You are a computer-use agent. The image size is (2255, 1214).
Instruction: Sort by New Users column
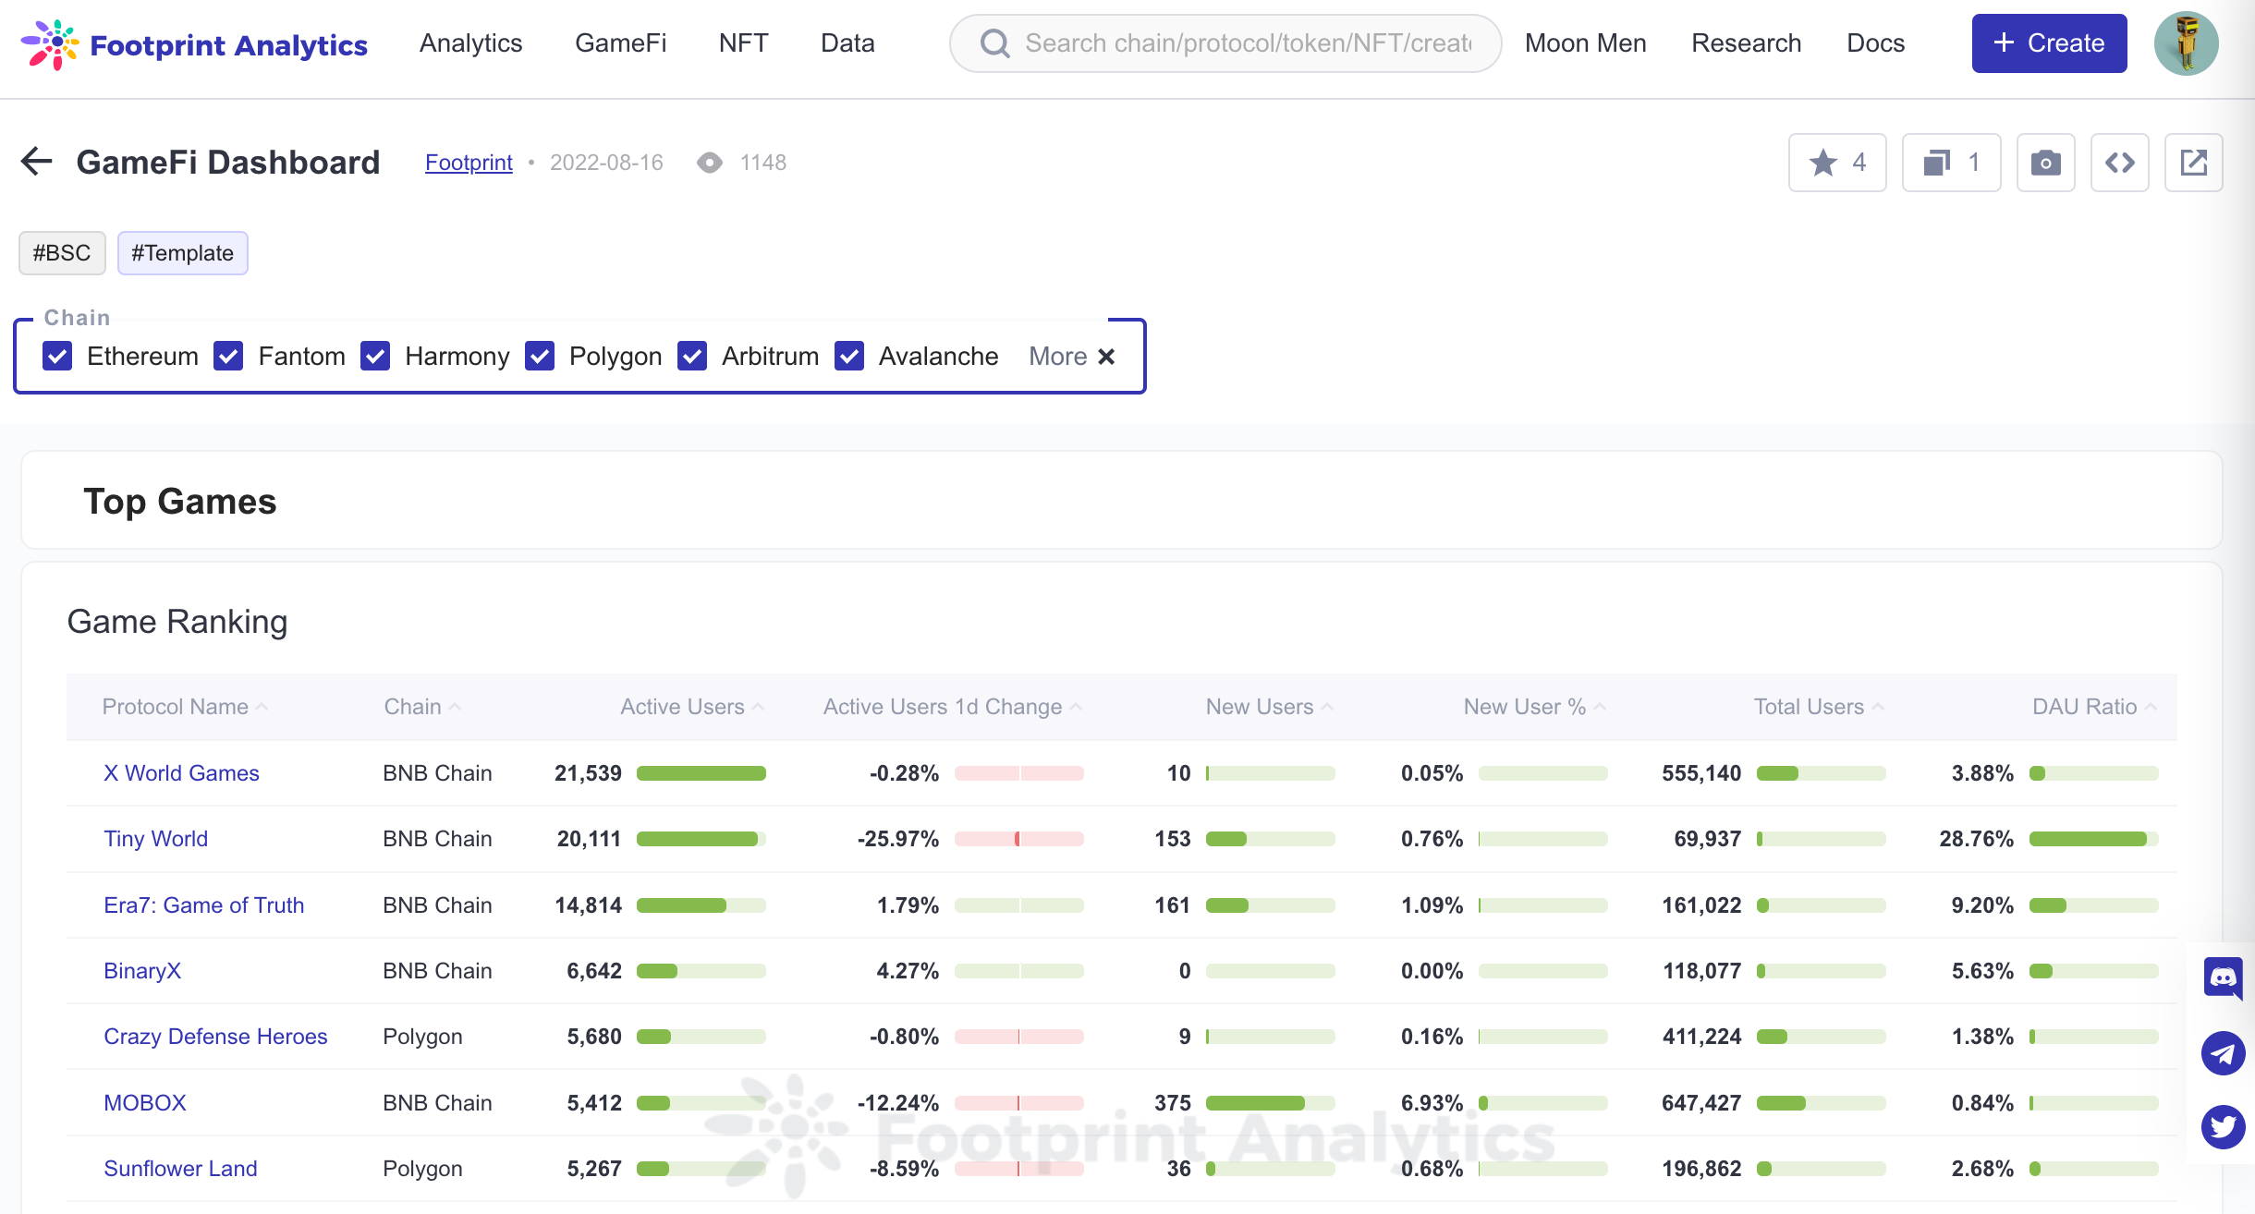pyautogui.click(x=1270, y=707)
